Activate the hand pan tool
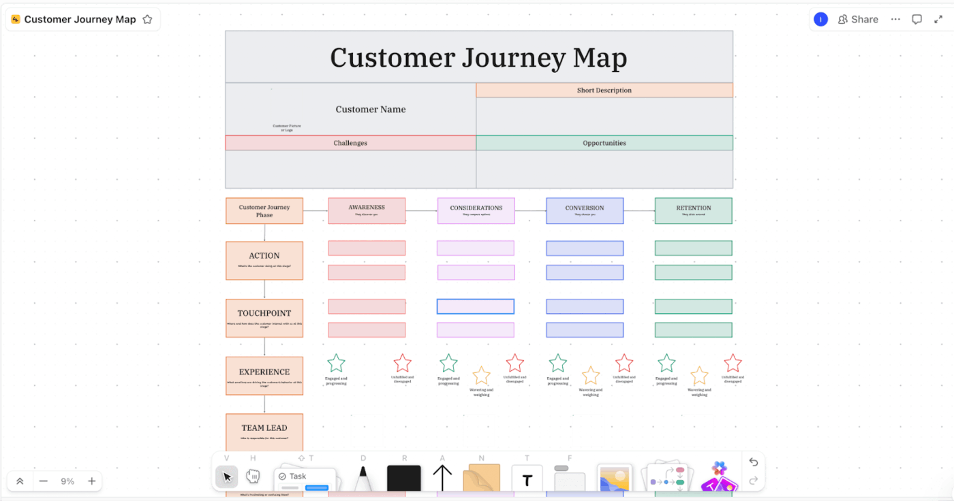This screenshot has height=501, width=954. coord(253,475)
